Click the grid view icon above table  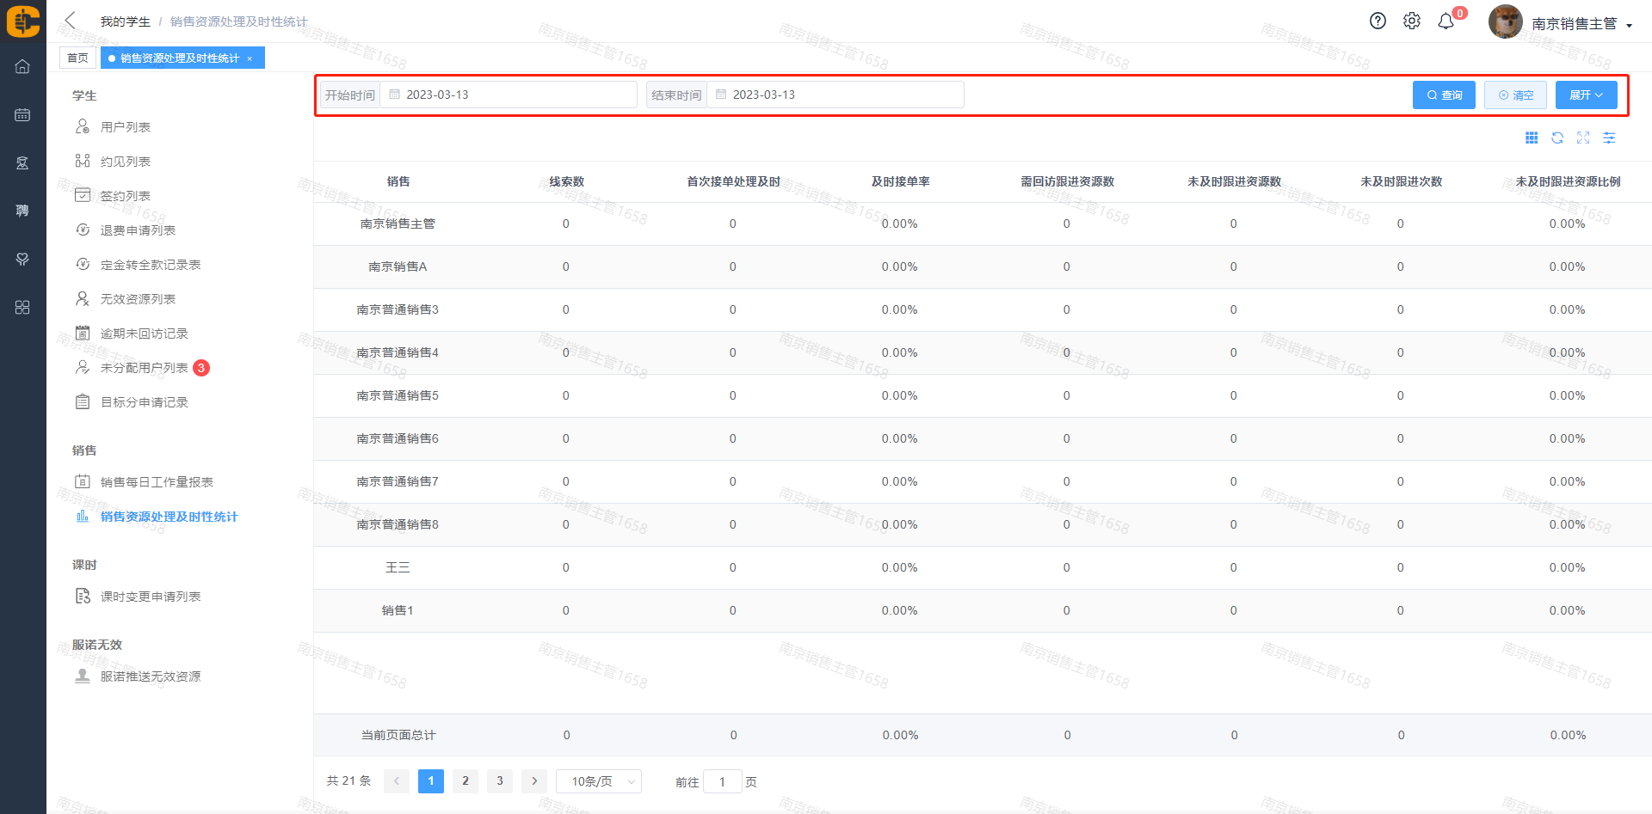[1532, 138]
